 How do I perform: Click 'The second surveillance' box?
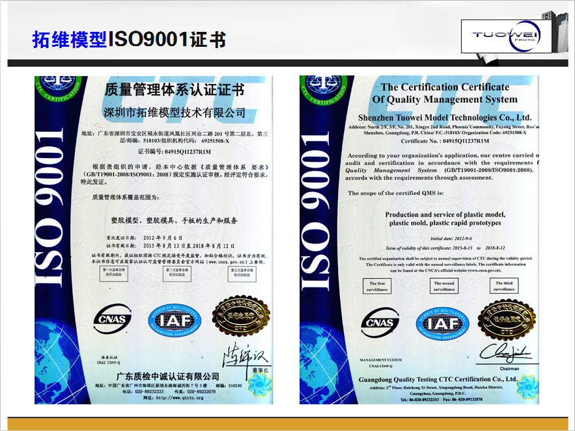point(444,286)
